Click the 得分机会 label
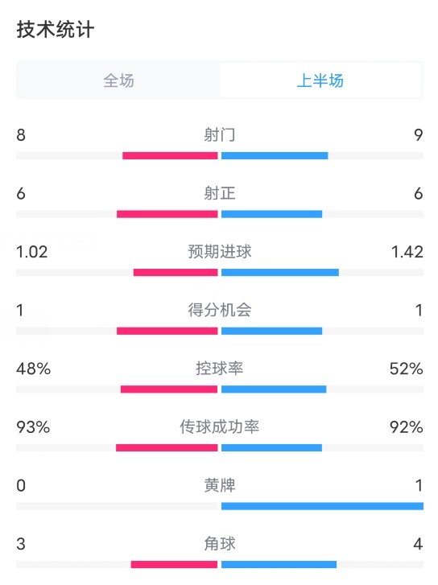The height and width of the screenshot is (585, 438). pos(220,310)
